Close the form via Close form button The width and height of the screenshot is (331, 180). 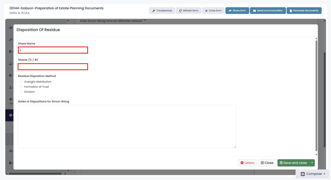click(213, 10)
